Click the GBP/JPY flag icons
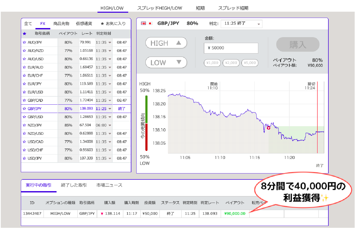The width and height of the screenshot is (356, 228). [146, 23]
